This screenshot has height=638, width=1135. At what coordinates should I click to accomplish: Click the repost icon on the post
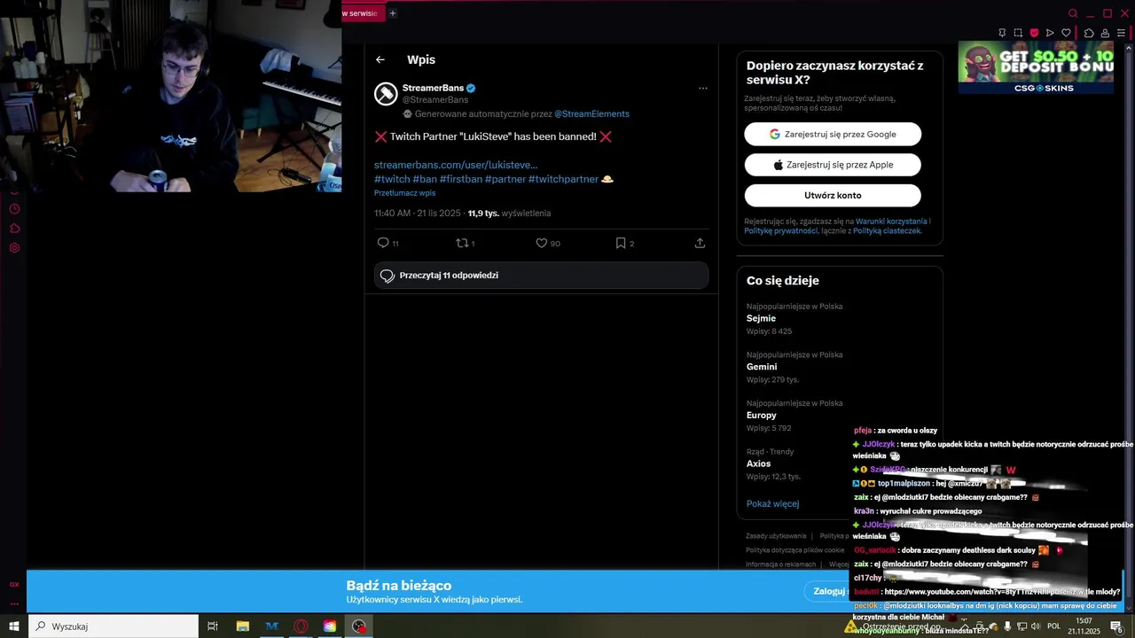[x=461, y=243]
